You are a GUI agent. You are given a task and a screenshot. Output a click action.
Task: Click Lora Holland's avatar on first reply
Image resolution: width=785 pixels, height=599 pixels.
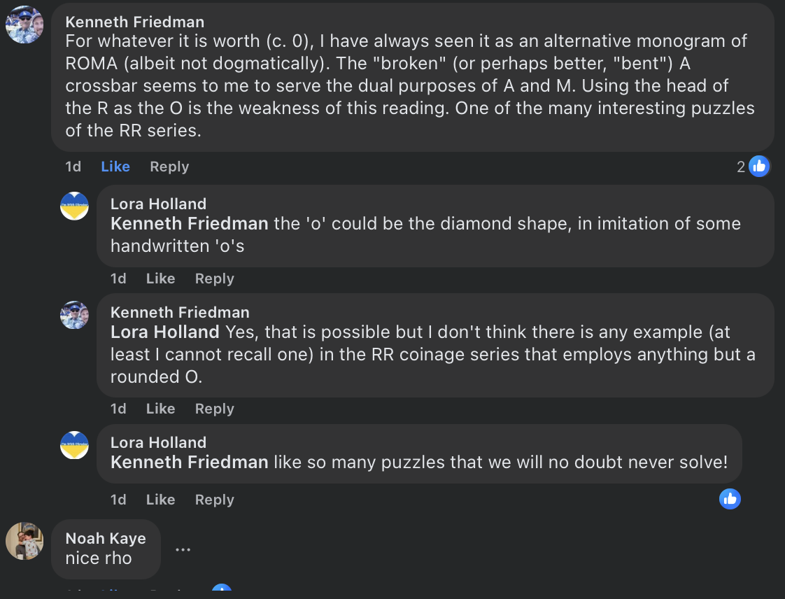click(x=74, y=206)
